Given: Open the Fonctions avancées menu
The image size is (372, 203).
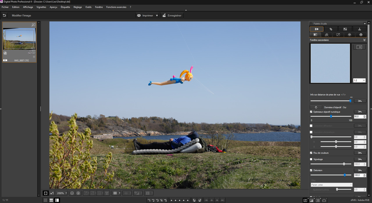Looking at the screenshot, I should [x=116, y=7].
